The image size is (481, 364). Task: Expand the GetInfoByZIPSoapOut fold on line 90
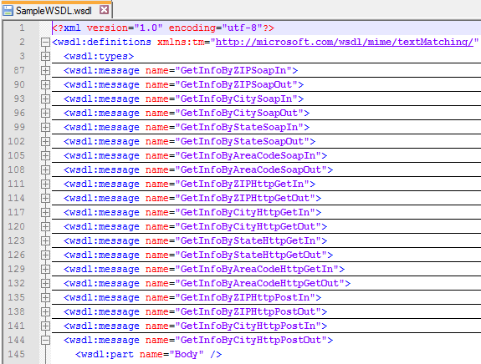pyautogui.click(x=45, y=85)
